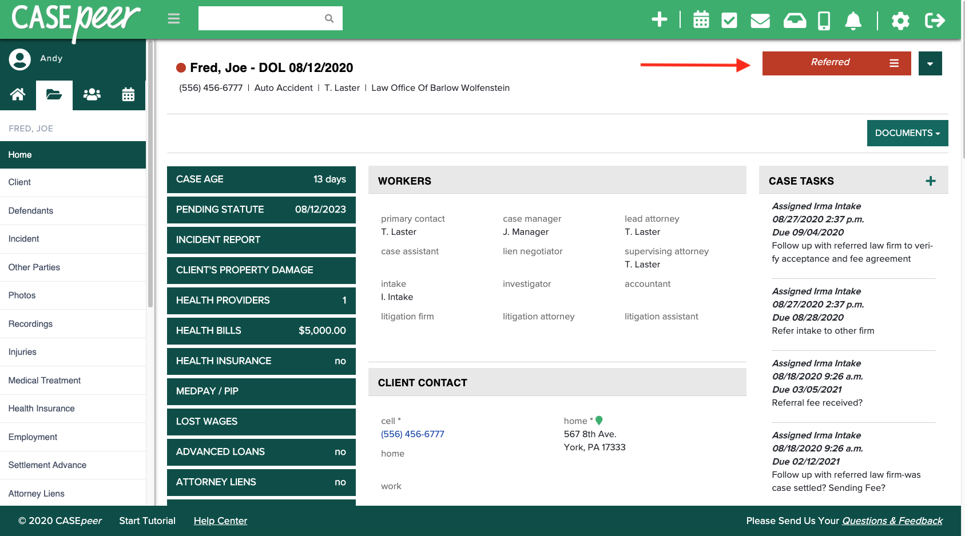Click the notifications bell icon
The width and height of the screenshot is (965, 536).
(x=853, y=19)
